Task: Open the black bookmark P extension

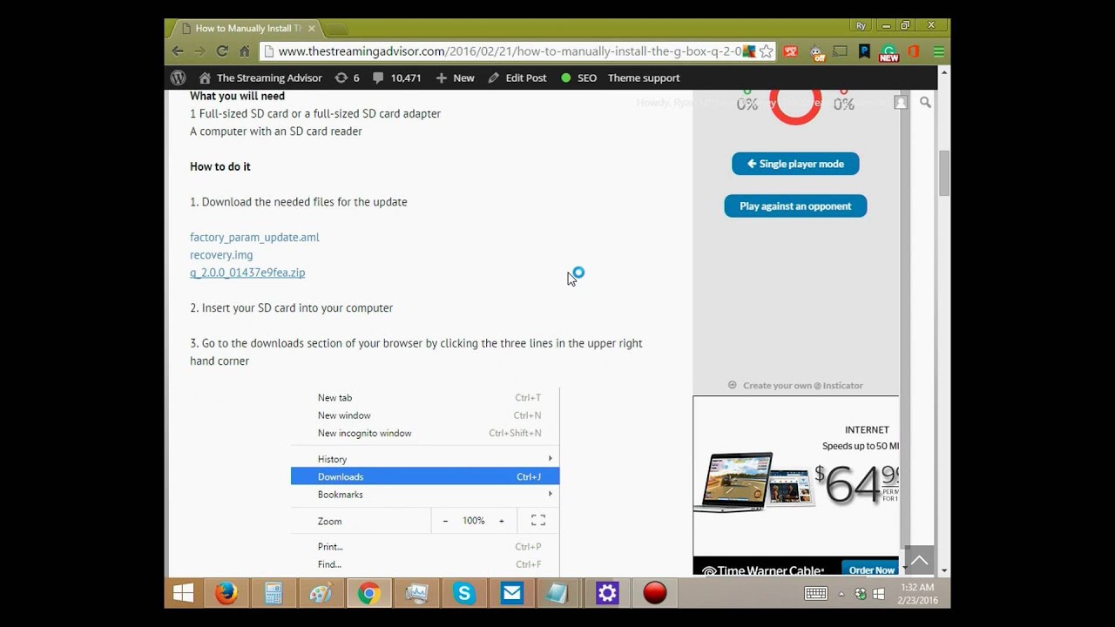Action: [x=864, y=51]
